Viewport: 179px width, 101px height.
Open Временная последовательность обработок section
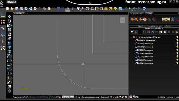tap(154, 26)
